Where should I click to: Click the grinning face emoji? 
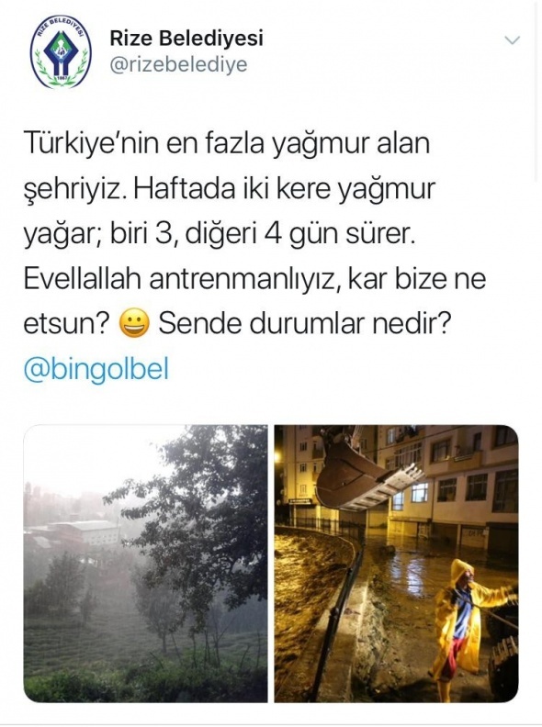pyautogui.click(x=134, y=324)
